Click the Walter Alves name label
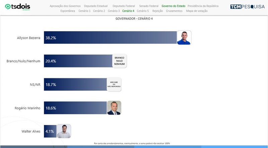 (31, 131)
